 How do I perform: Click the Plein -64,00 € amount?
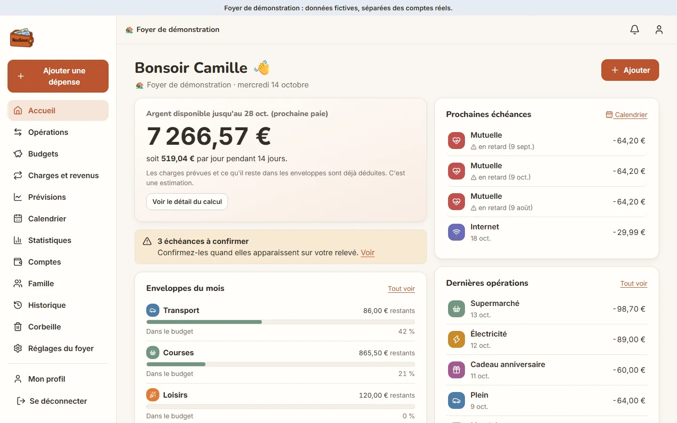(629, 400)
